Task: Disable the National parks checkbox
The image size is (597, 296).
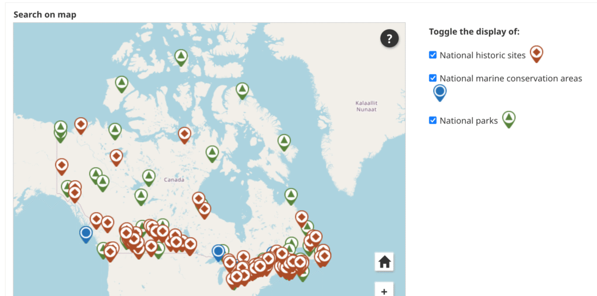Action: tap(433, 121)
